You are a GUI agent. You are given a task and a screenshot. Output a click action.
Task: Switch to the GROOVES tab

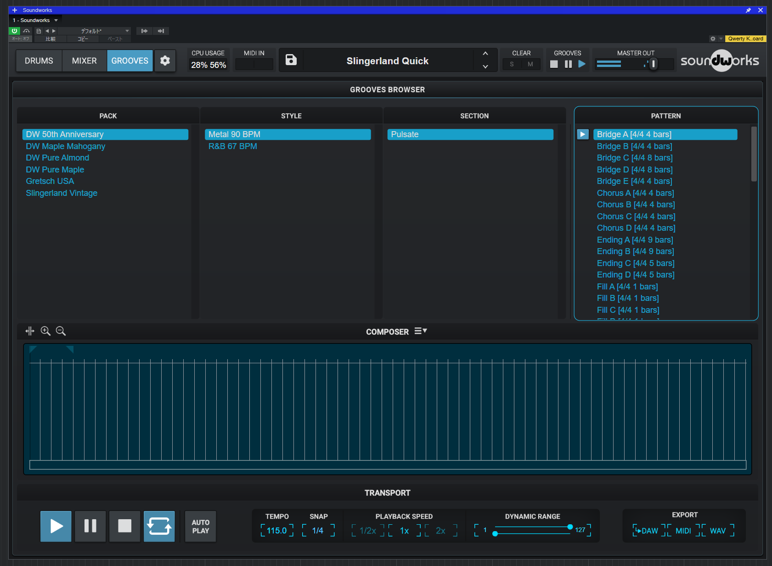130,61
